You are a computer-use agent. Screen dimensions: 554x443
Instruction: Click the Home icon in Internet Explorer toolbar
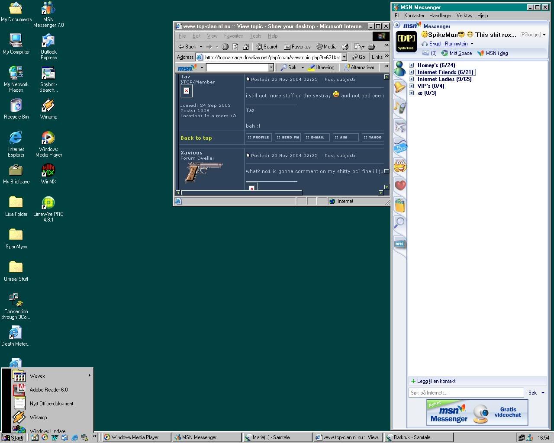pos(246,47)
